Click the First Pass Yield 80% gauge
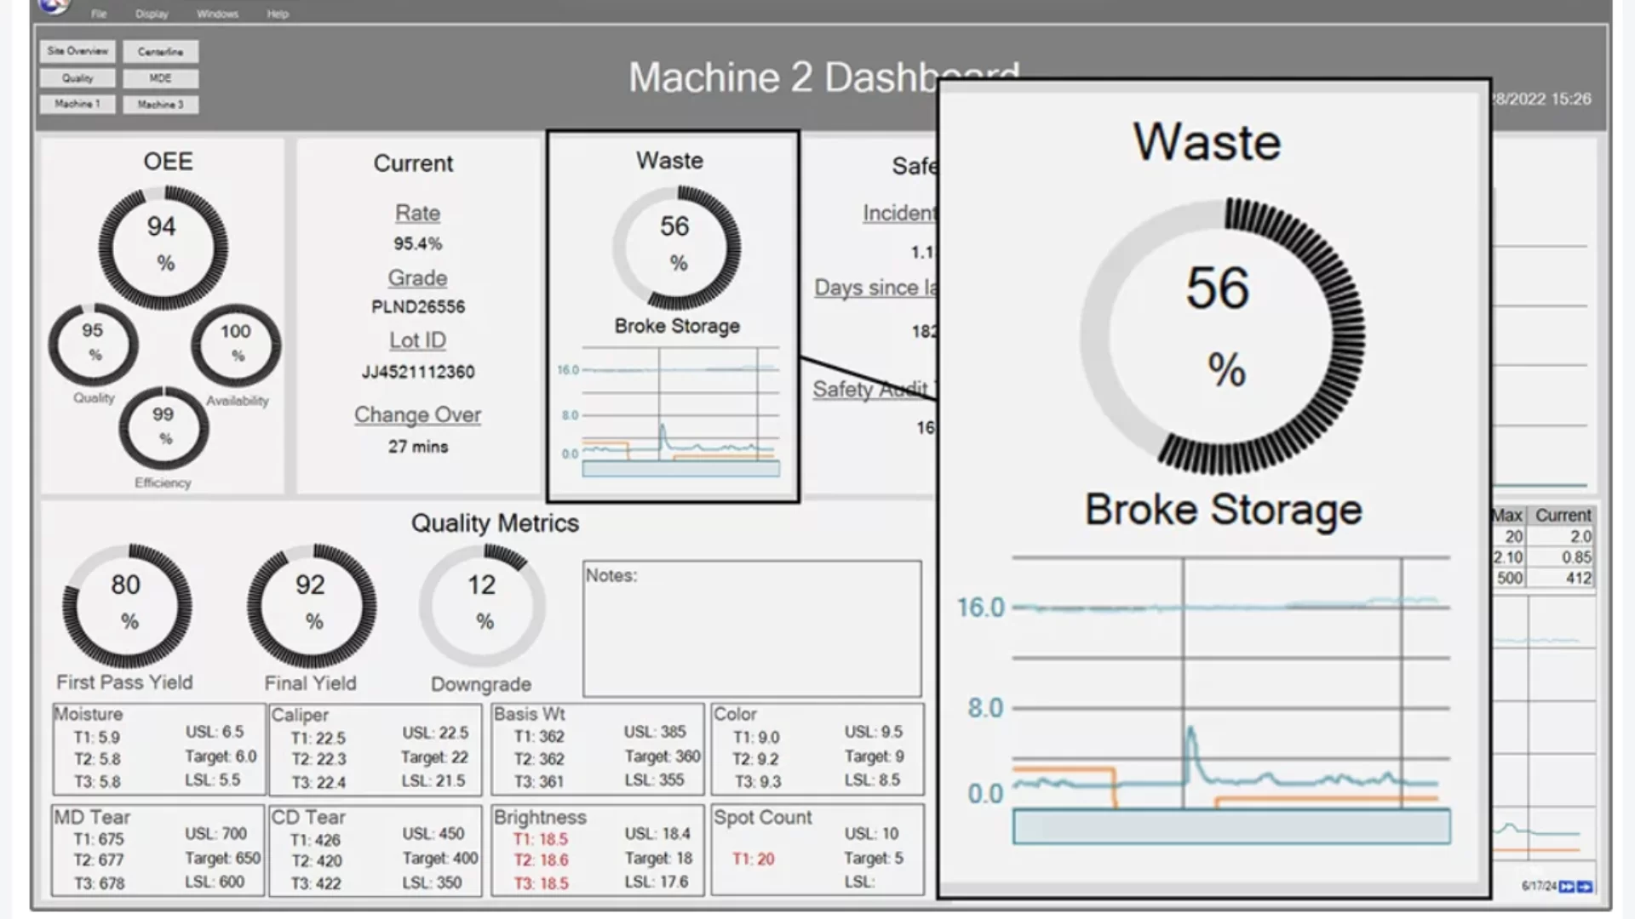The height and width of the screenshot is (919, 1635). [126, 604]
